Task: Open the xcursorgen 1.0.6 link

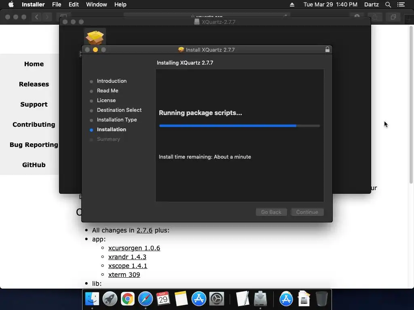Action: [x=134, y=248]
